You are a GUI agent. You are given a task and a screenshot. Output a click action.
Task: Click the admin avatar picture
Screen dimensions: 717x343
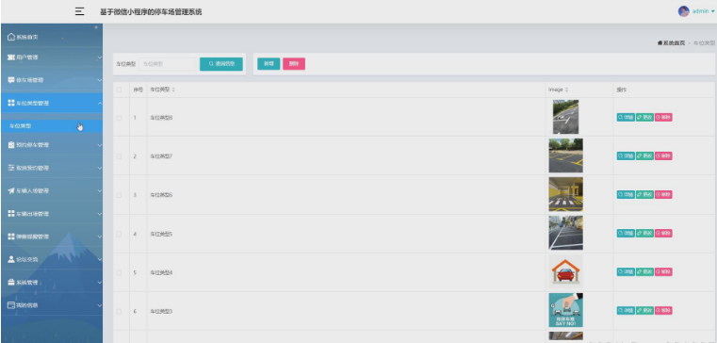683,11
